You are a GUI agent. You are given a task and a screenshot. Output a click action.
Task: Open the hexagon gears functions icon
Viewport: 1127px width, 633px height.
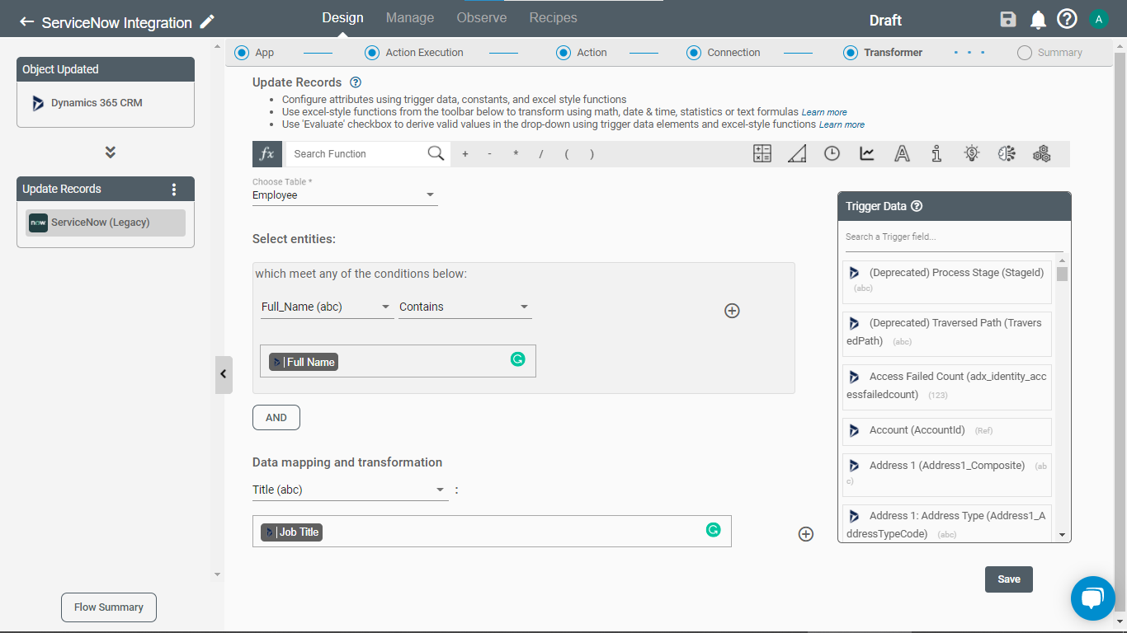pos(1041,153)
